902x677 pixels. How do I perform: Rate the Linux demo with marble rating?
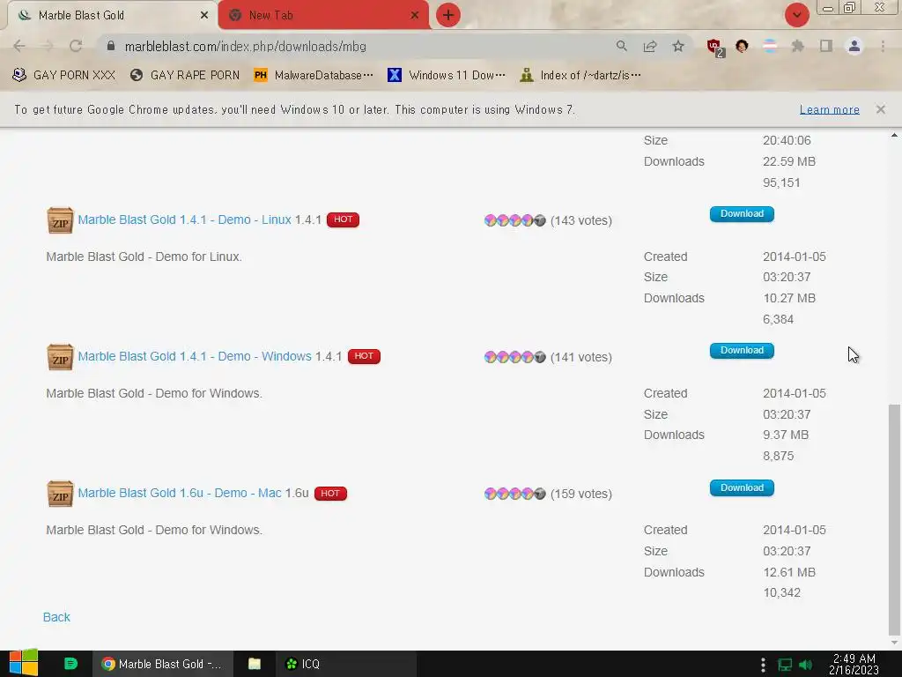[514, 220]
